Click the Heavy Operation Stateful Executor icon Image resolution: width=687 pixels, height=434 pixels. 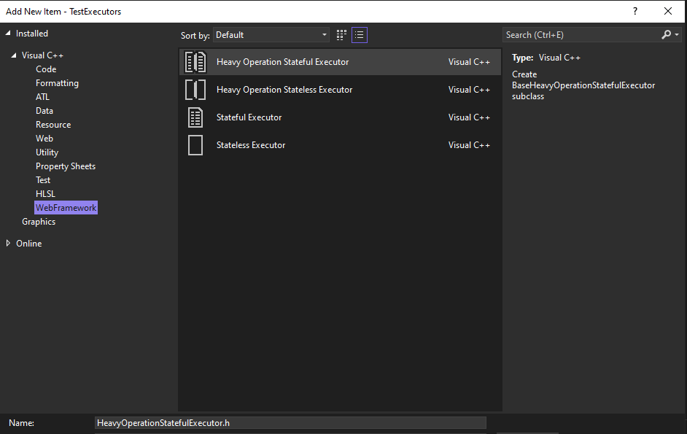click(x=195, y=62)
